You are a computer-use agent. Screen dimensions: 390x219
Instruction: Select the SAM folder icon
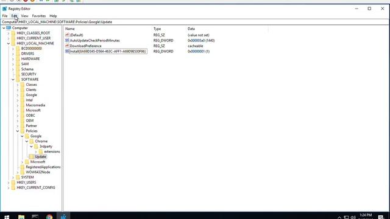point(18,64)
